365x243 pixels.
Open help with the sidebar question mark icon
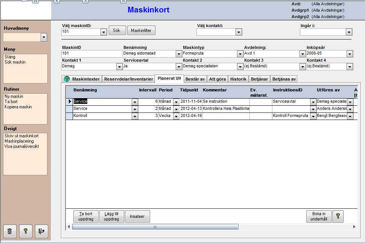point(26,231)
